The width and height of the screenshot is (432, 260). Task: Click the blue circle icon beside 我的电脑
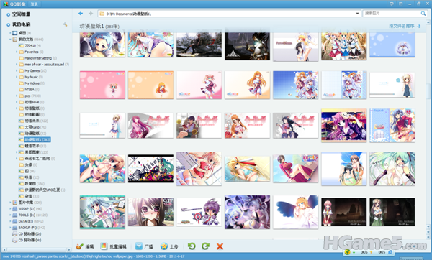8,24
